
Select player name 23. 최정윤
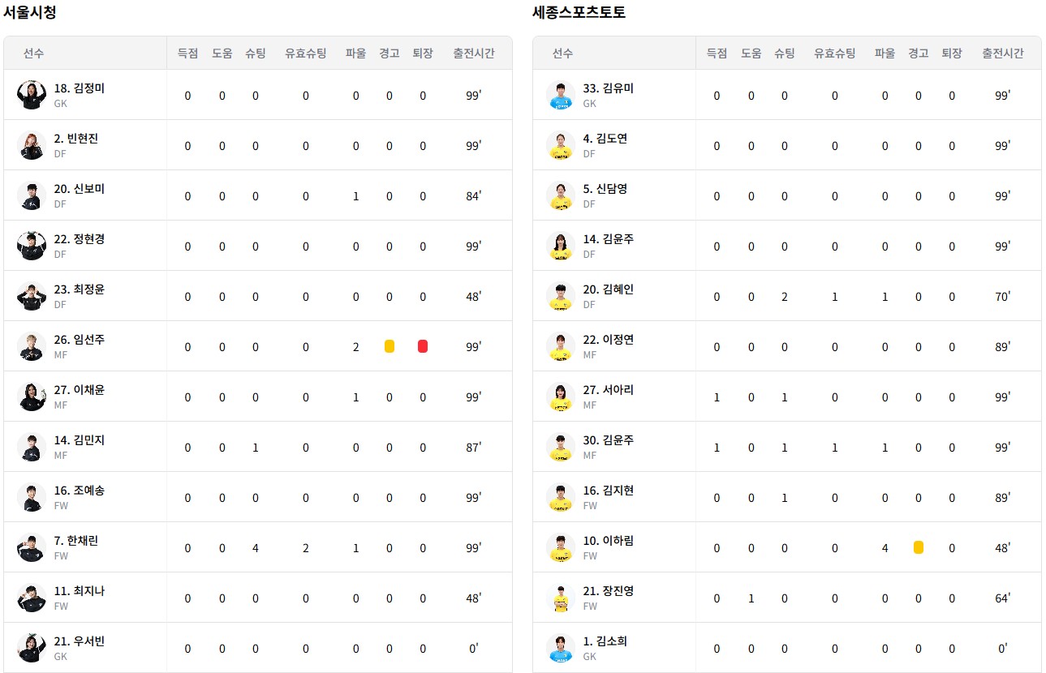79,289
